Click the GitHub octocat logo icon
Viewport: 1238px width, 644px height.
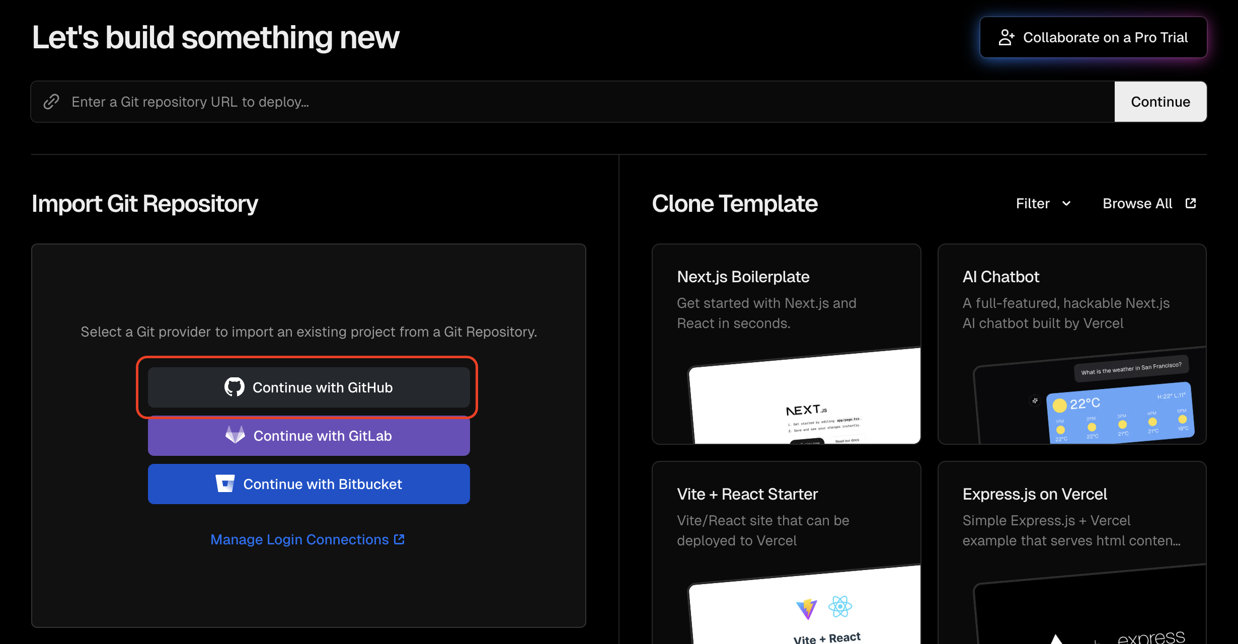[234, 387]
